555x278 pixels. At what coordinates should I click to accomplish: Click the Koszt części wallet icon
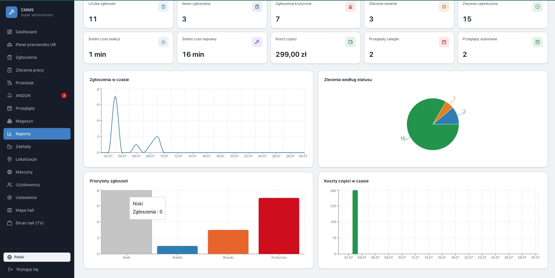(x=350, y=42)
